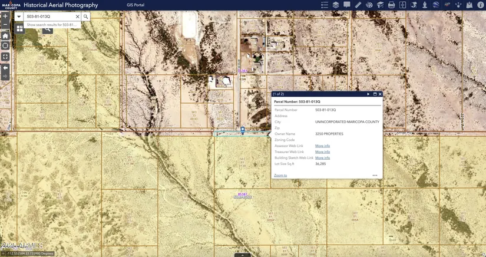Open the About info icon
Image resolution: width=486 pixels, height=257 pixels.
(x=481, y=5)
